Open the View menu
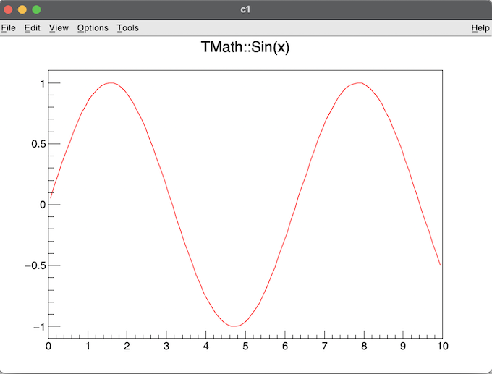The image size is (492, 374). coord(59,28)
